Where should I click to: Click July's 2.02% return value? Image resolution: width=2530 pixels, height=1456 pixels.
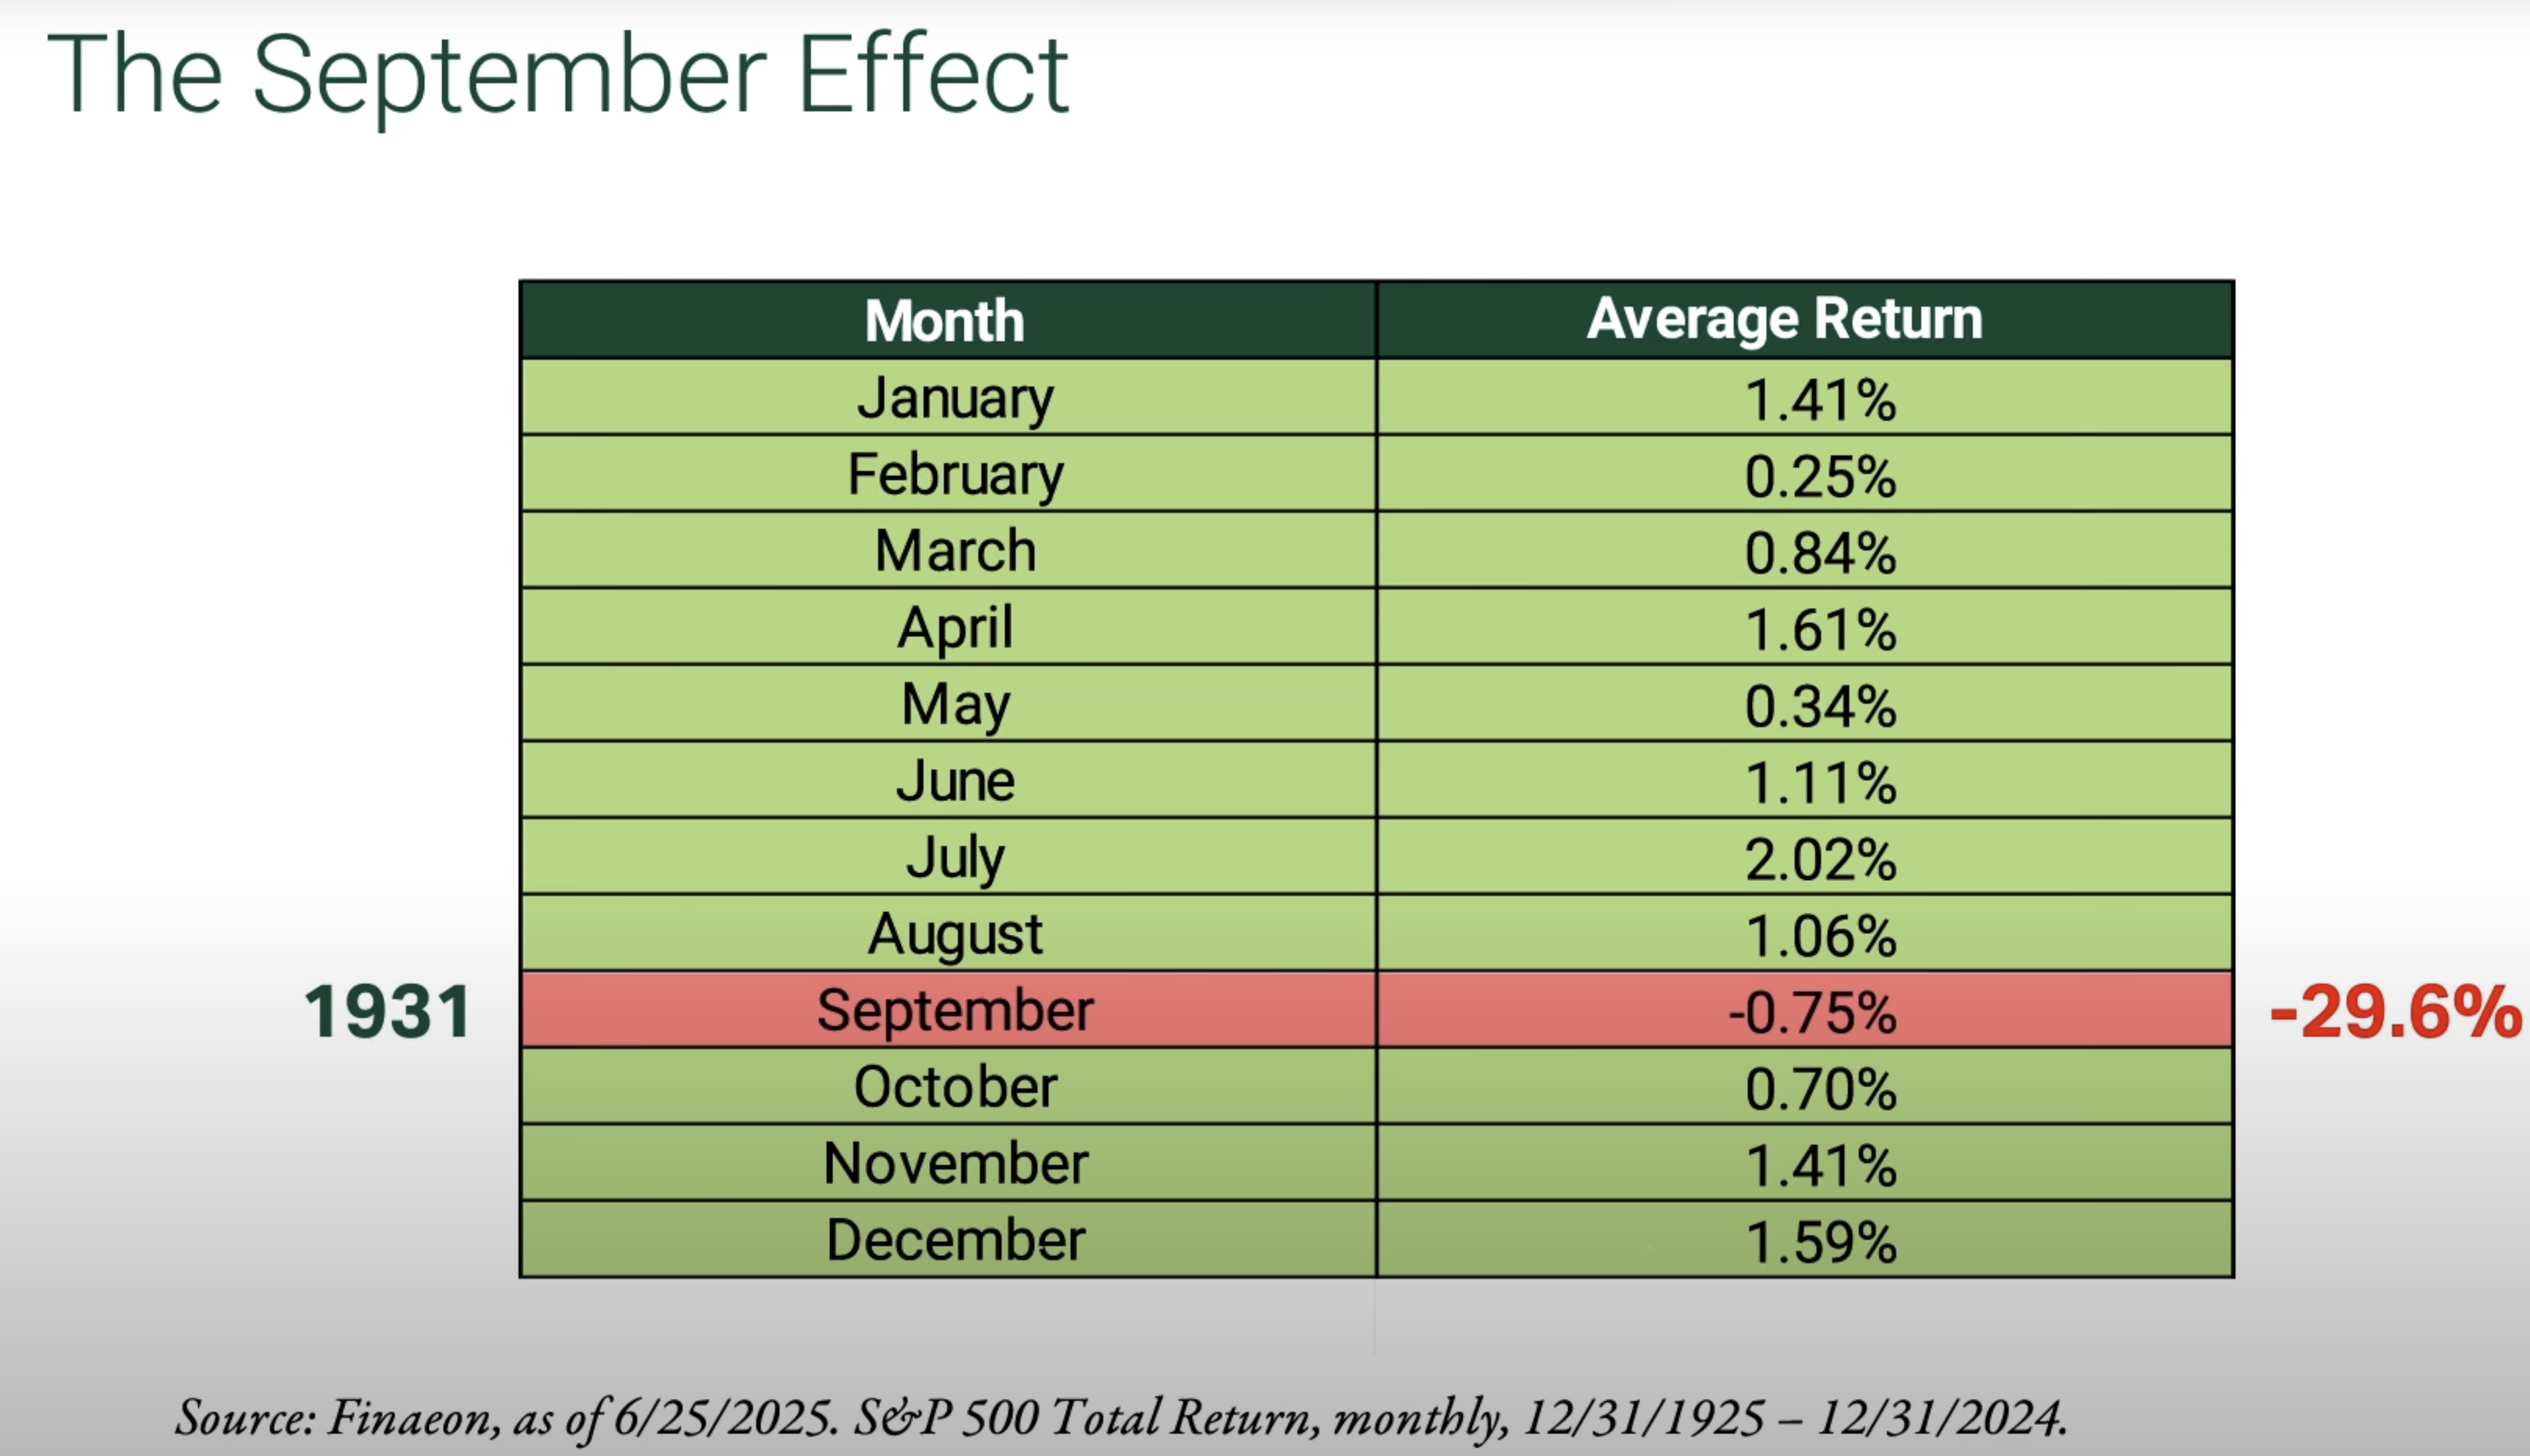[1820, 859]
